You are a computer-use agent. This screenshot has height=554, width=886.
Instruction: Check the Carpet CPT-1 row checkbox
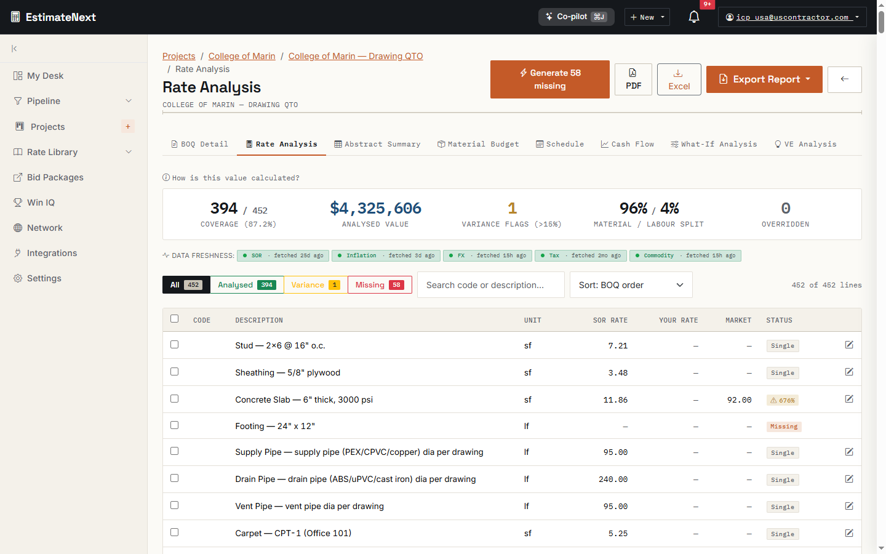(174, 532)
